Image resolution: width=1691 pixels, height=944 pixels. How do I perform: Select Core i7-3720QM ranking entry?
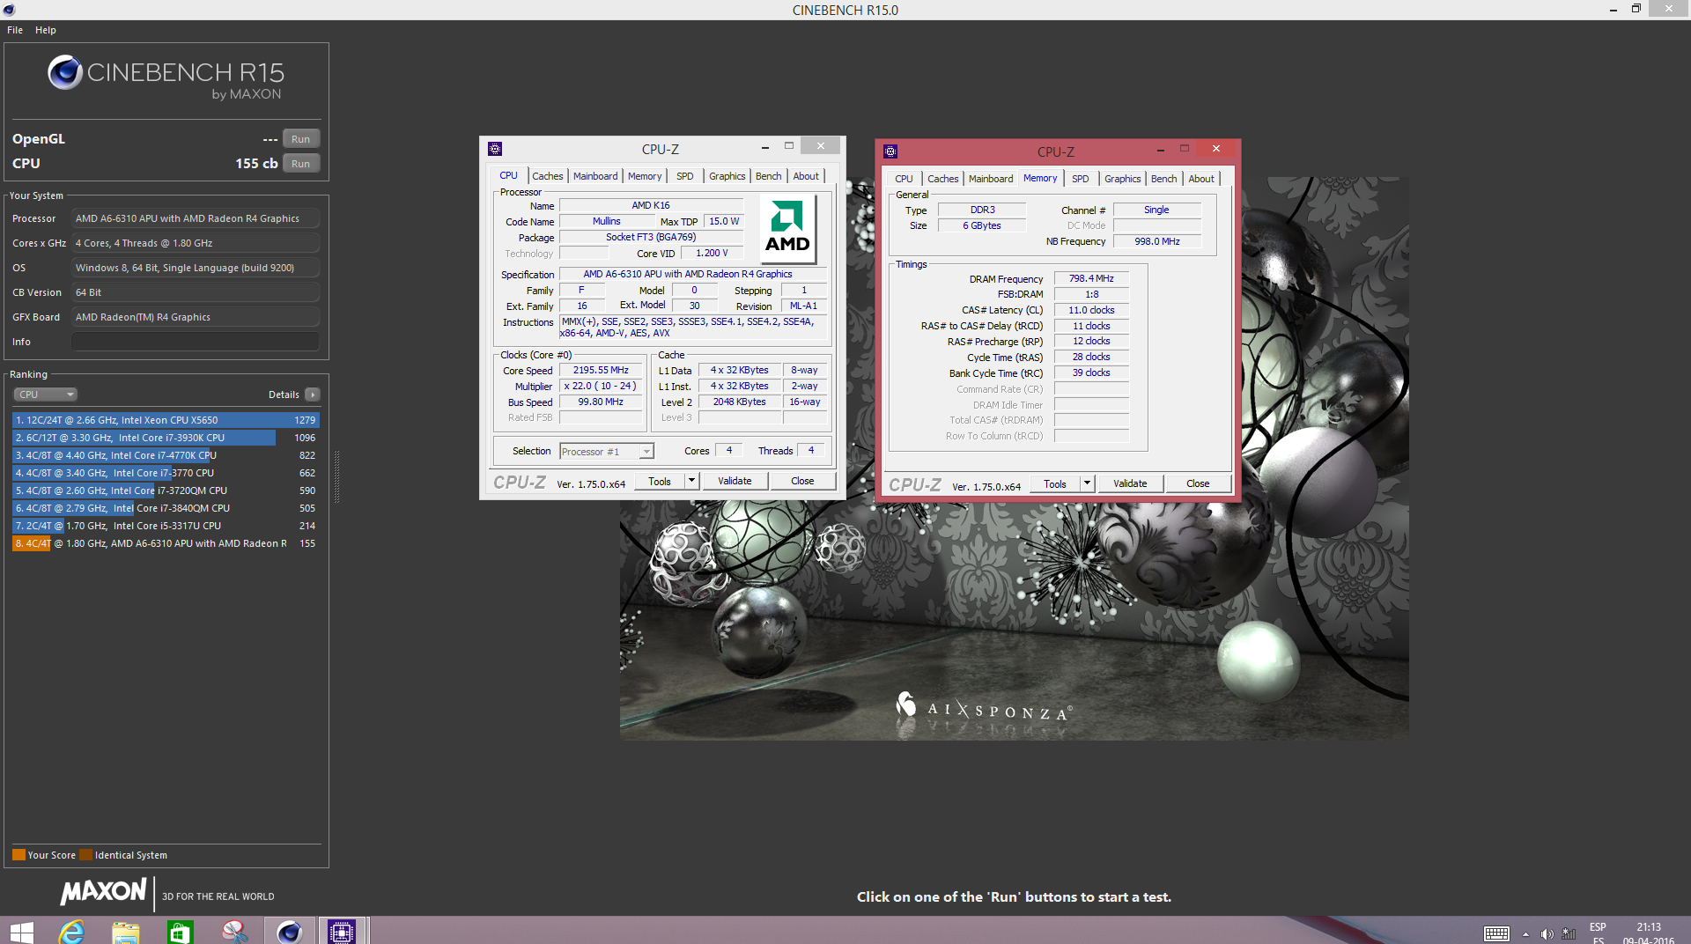[x=166, y=490]
